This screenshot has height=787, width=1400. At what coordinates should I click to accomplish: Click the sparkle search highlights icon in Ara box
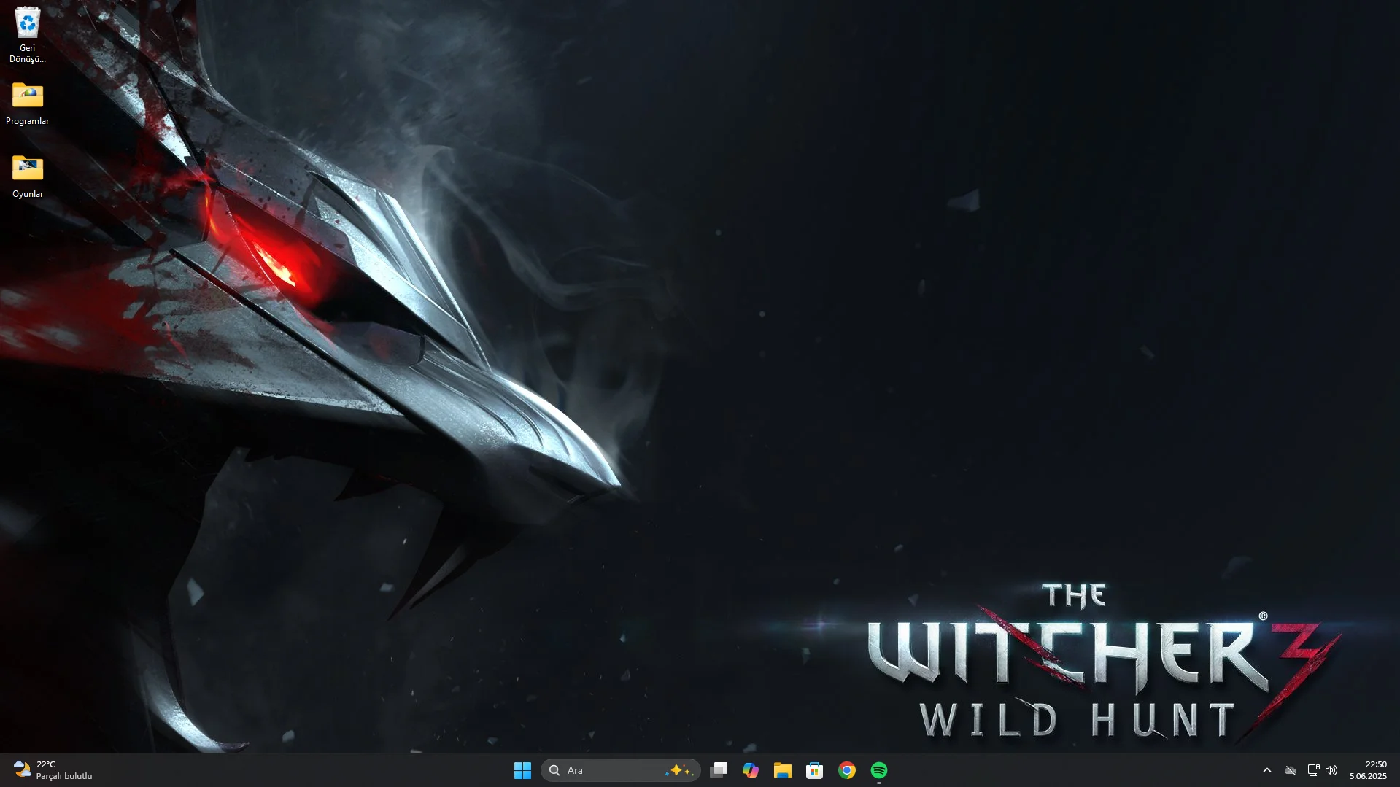coord(680,770)
